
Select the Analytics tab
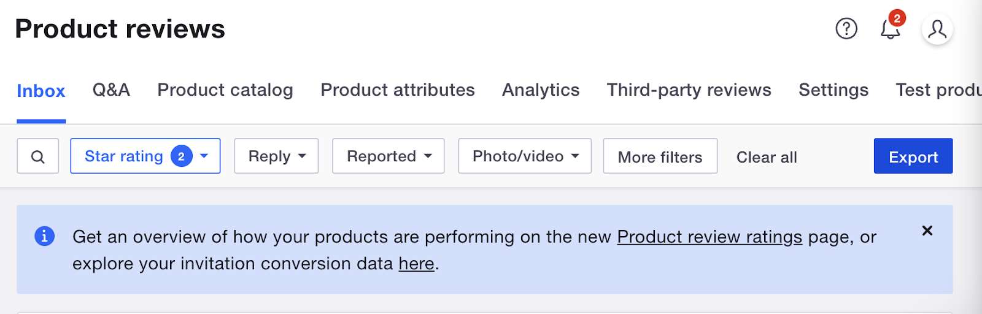pyautogui.click(x=541, y=90)
